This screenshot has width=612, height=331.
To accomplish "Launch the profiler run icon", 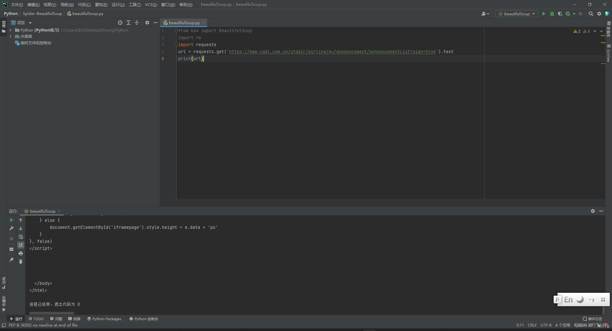I will 568,14.
